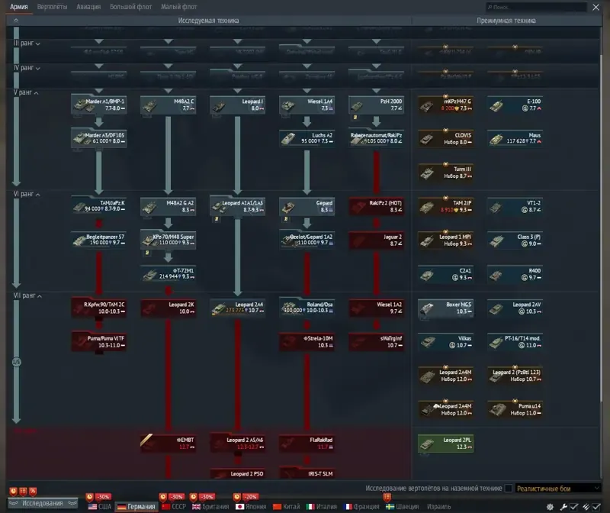
Task: Select the premium Turm III tank
Action: tap(446, 173)
